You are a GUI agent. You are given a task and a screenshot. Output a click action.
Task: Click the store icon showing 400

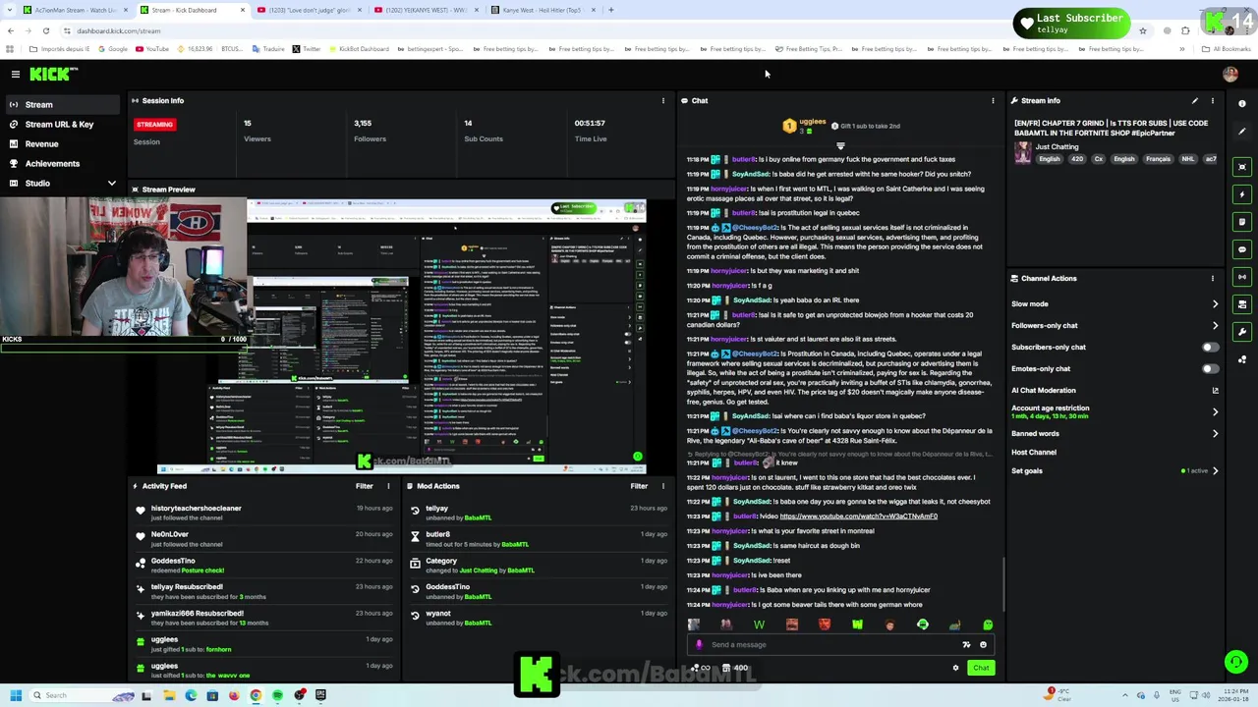point(735,668)
